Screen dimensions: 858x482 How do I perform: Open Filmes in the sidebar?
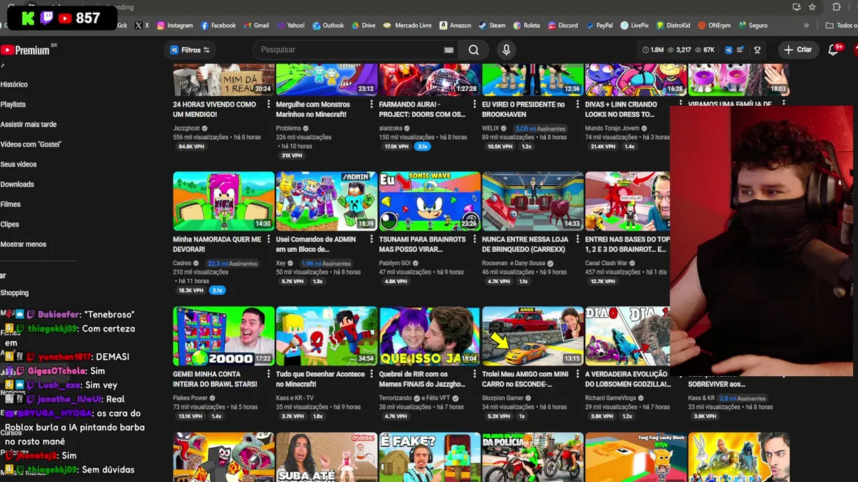(x=10, y=205)
